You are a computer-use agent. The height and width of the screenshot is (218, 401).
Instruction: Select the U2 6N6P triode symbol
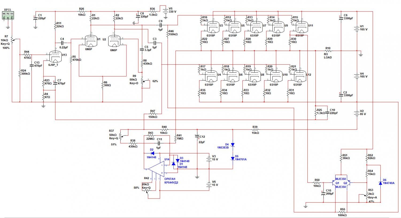click(x=115, y=41)
